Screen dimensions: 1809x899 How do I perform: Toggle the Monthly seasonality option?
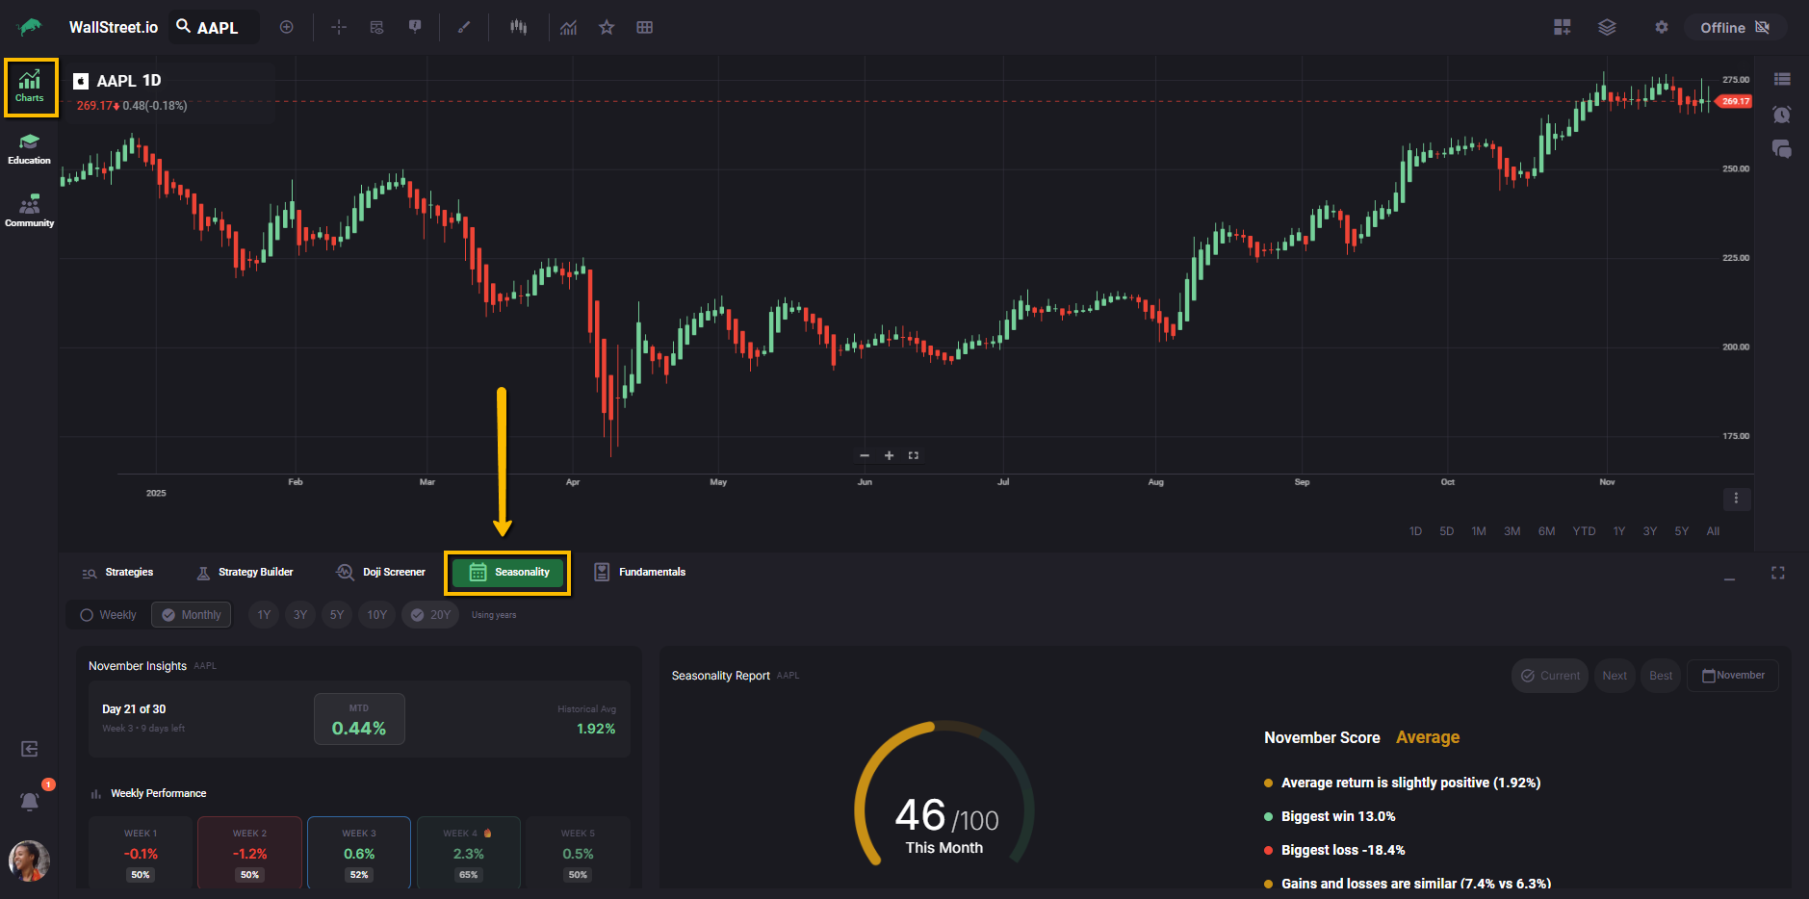pyautogui.click(x=191, y=615)
